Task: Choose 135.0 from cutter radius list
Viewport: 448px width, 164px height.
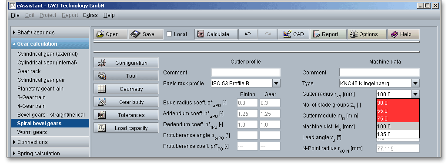Action: [398, 134]
